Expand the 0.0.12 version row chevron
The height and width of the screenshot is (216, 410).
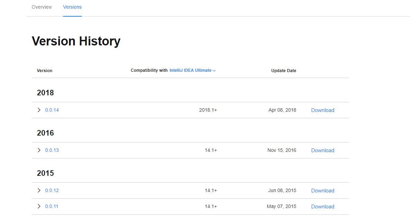39,190
